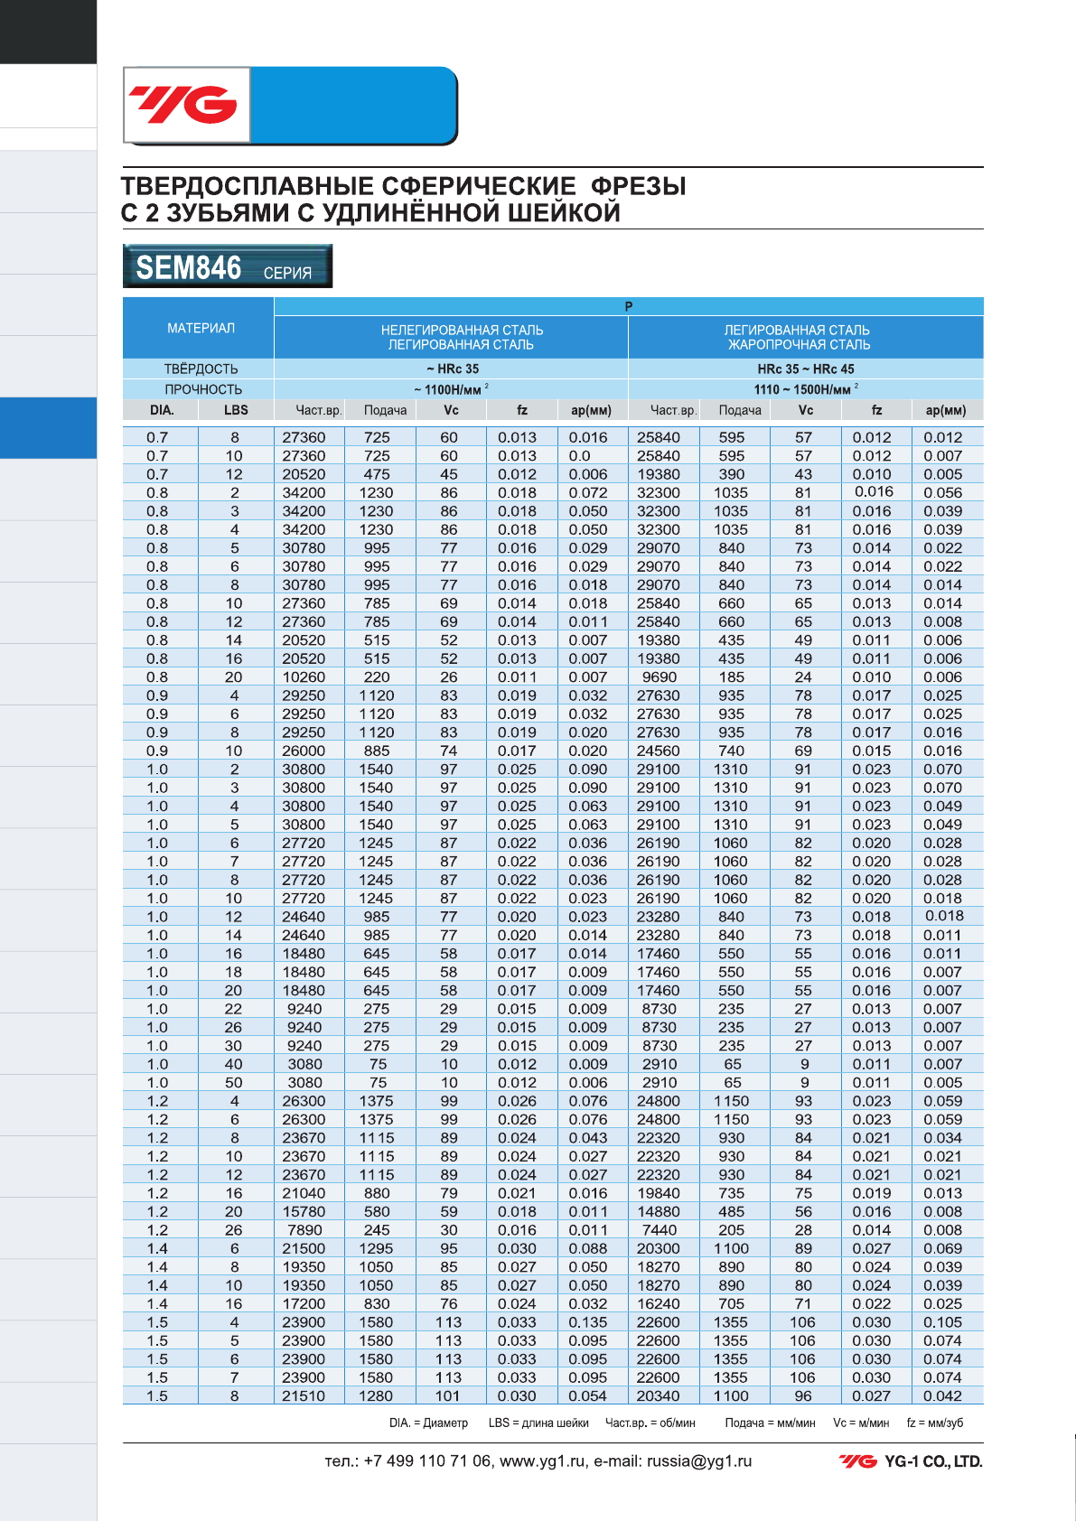Select the spindle speed 14880
Viewport: 1076px width, 1521px height.
(x=659, y=1212)
